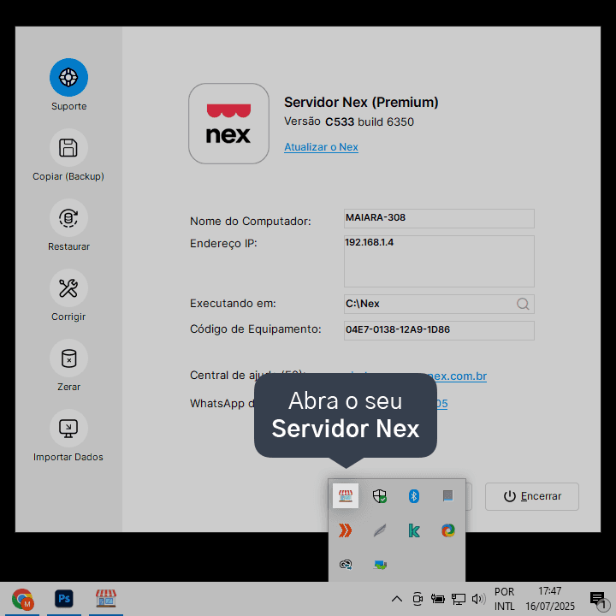Open the Bluetooth tray icon

414,495
